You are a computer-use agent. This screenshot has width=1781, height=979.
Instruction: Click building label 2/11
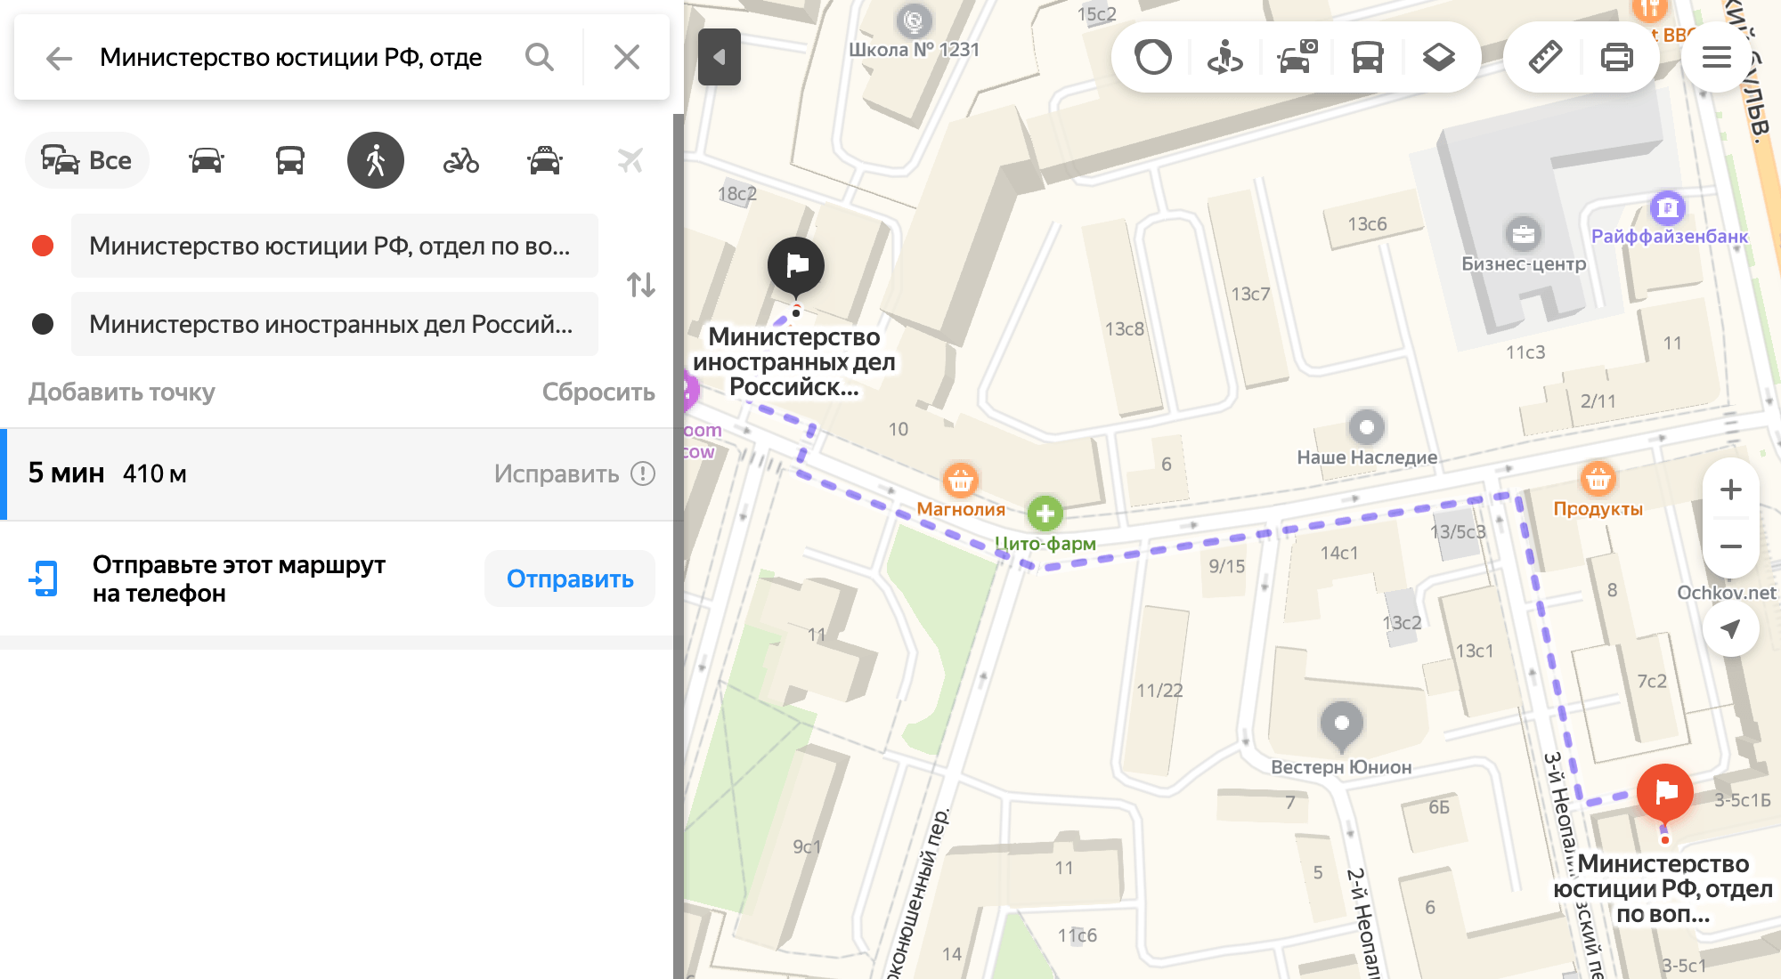[1598, 401]
